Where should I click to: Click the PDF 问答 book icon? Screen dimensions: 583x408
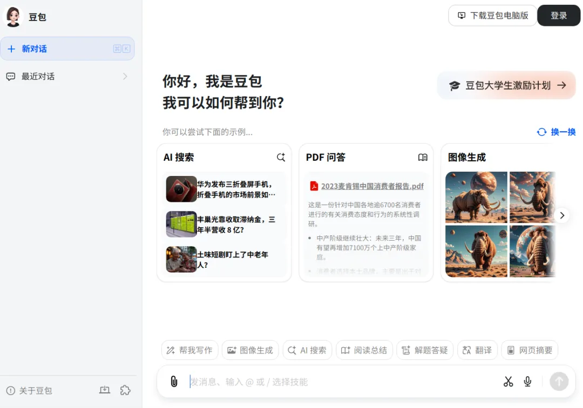pyautogui.click(x=423, y=157)
